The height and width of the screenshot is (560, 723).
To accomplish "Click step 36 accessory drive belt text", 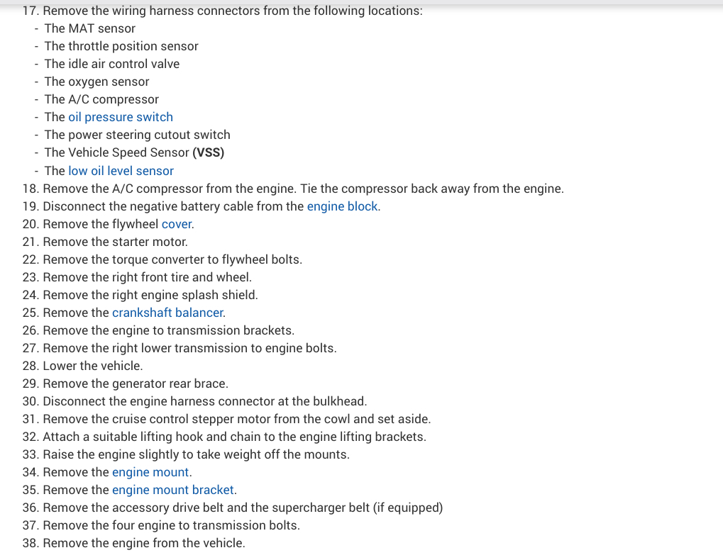I will pos(242,508).
